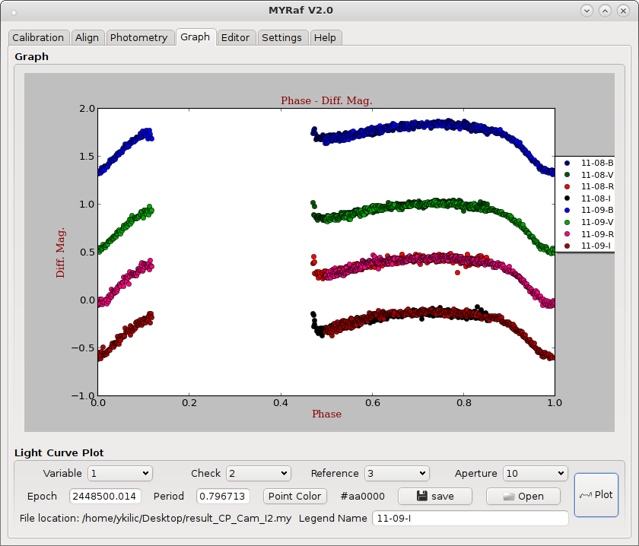Click the 11-09-R legend entry

pos(589,234)
